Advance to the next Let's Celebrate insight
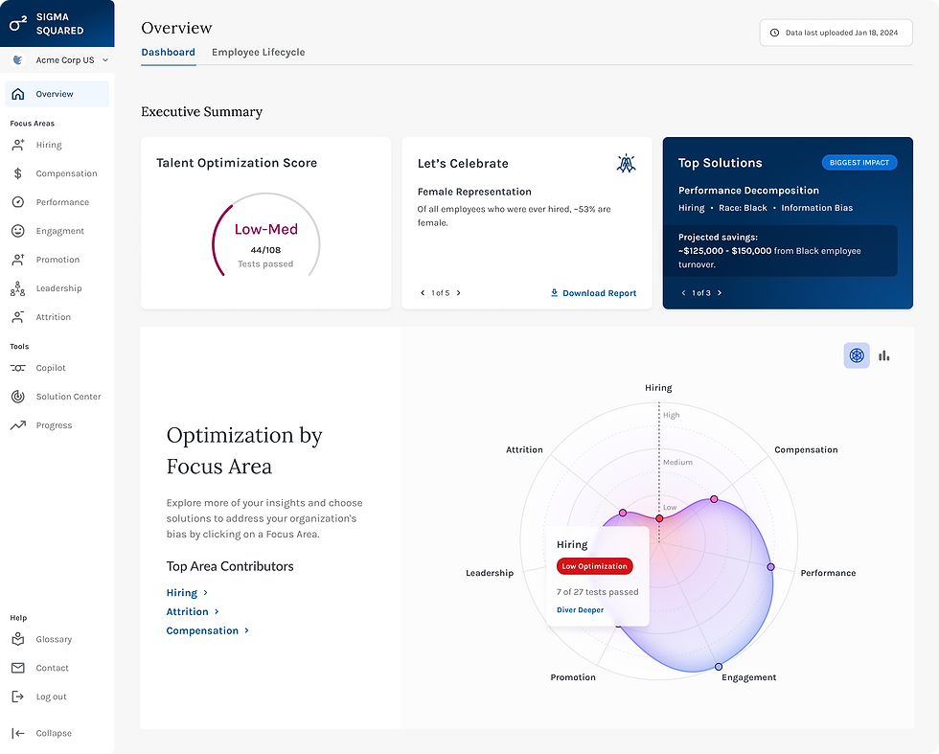Screen dimensions: 939x754 tap(459, 292)
